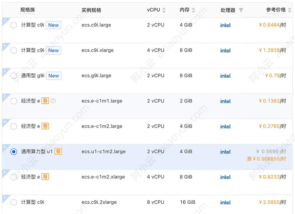Select radio button for ecs.c9i.large
Image resolution: width=295 pixels, height=214 pixels.
14,25
